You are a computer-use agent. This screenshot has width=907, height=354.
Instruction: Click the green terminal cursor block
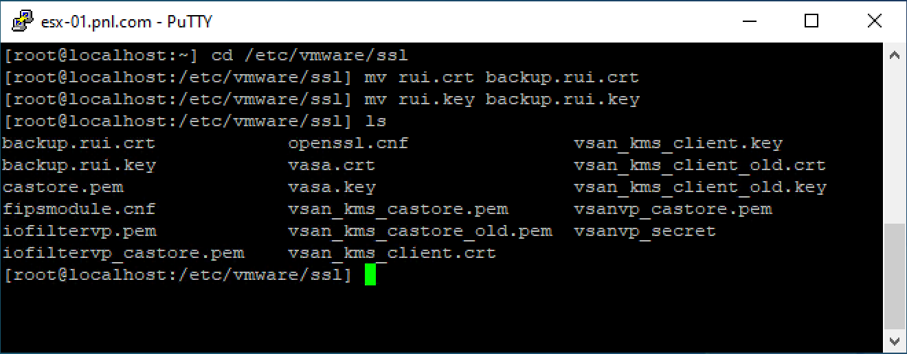tap(370, 275)
